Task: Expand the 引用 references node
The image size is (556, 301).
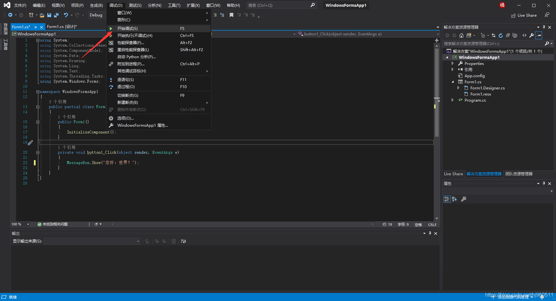Action: tap(452, 69)
